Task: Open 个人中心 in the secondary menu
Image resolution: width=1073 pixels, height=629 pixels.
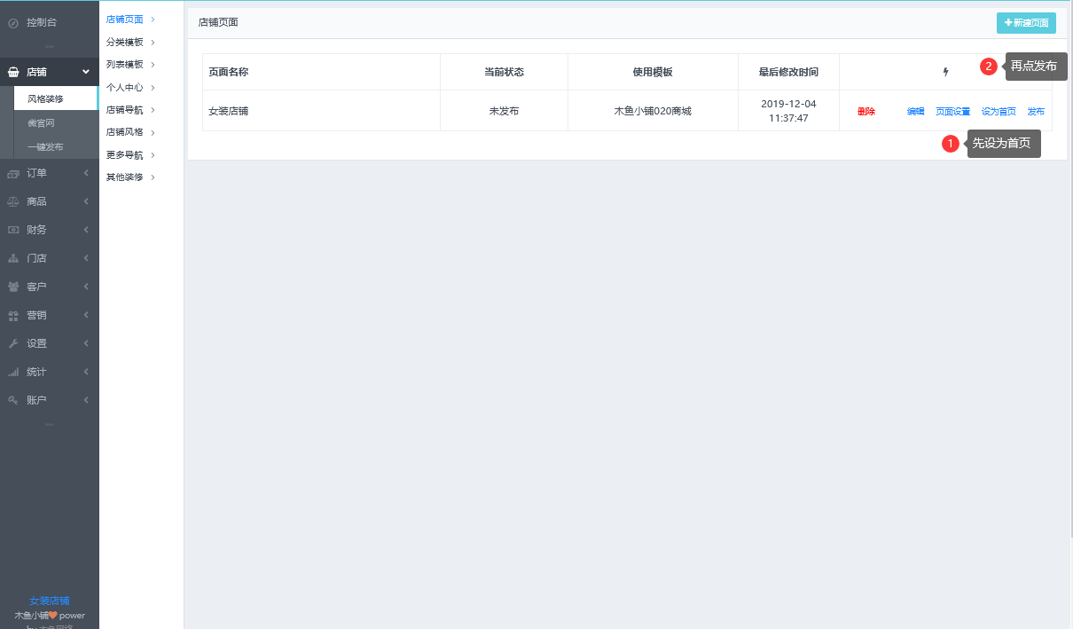Action: (131, 87)
